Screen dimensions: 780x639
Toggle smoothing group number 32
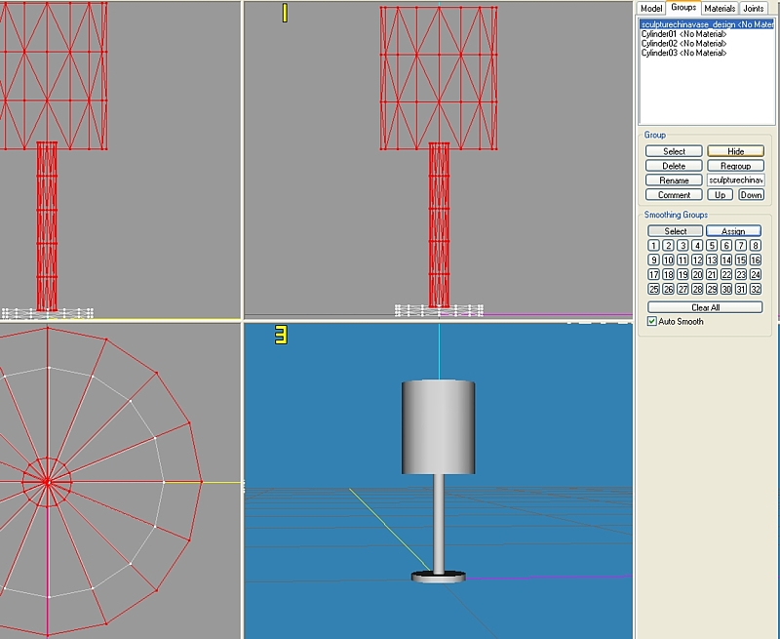click(x=756, y=290)
